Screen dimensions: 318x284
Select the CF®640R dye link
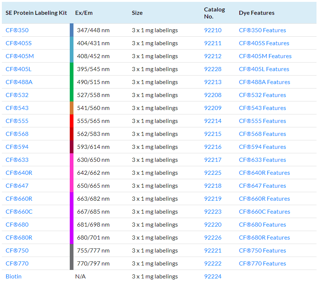[19, 173]
